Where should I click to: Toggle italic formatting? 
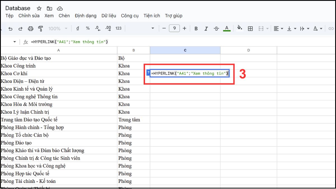[206, 28]
